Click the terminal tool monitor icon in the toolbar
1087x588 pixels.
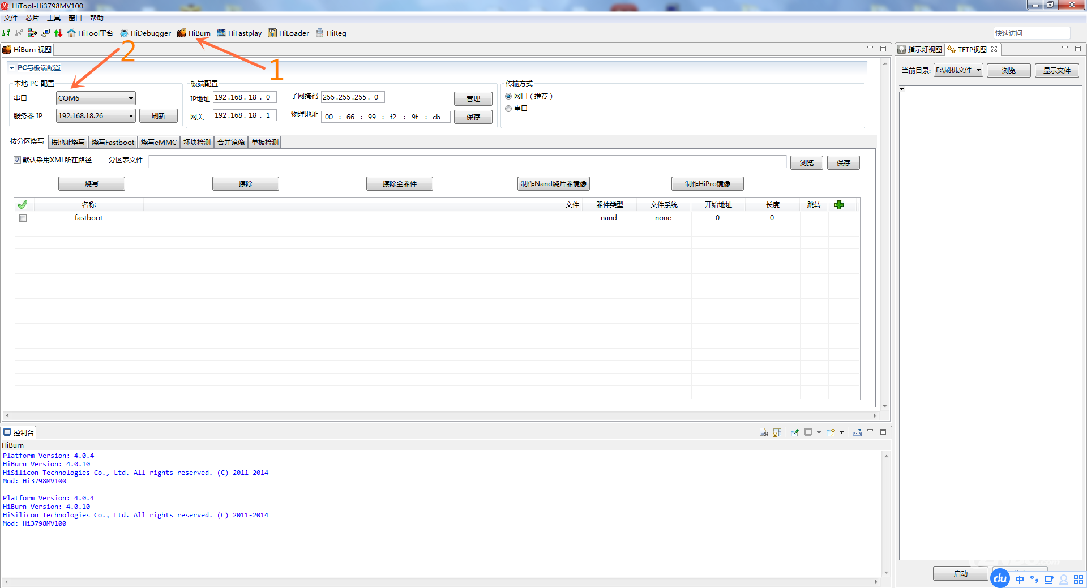[45, 33]
